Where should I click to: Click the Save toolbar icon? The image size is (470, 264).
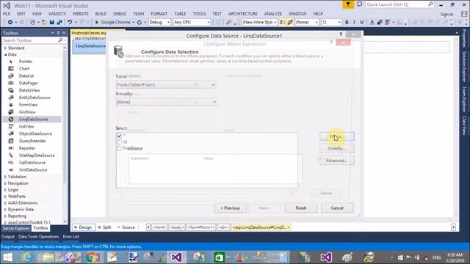coord(52,23)
